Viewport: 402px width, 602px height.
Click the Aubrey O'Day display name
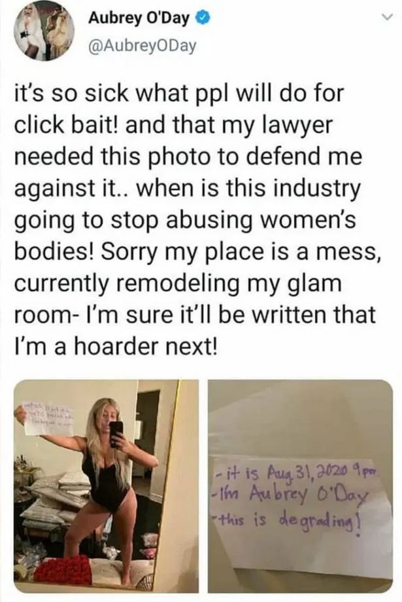pos(139,17)
